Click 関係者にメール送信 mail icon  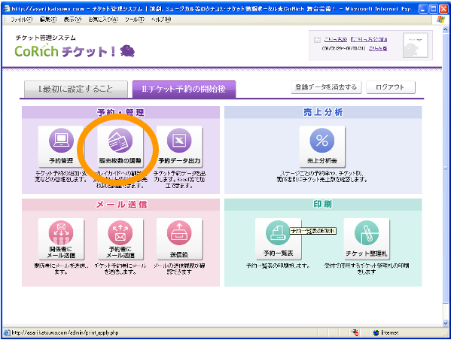pos(60,232)
